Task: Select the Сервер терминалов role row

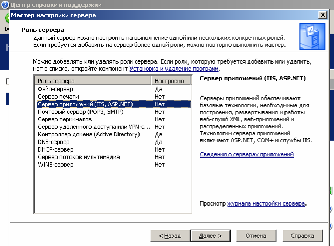Action: point(114,119)
